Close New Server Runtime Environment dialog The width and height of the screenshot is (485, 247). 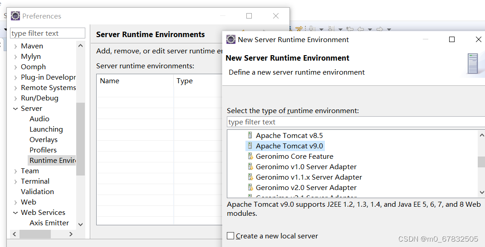click(x=478, y=39)
